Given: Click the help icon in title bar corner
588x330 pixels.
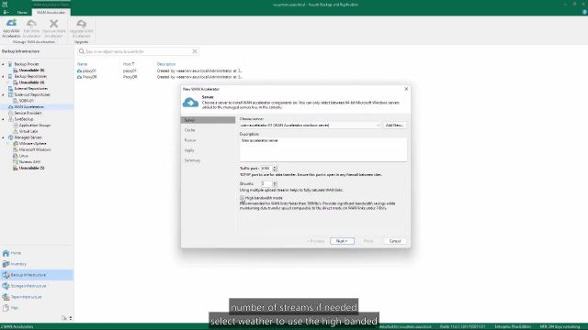Looking at the screenshot, I should [584, 12].
